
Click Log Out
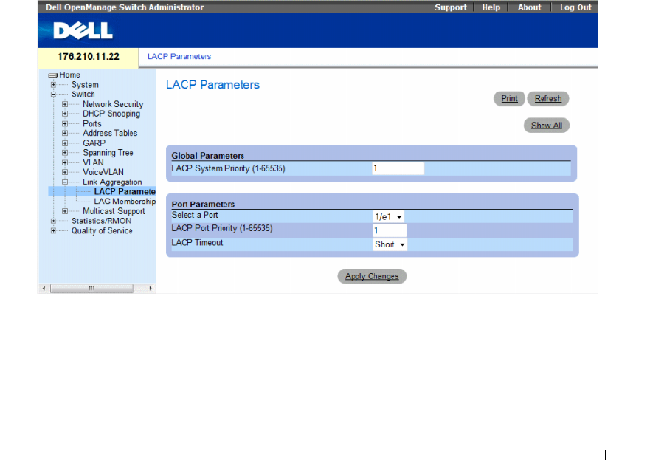click(575, 7)
